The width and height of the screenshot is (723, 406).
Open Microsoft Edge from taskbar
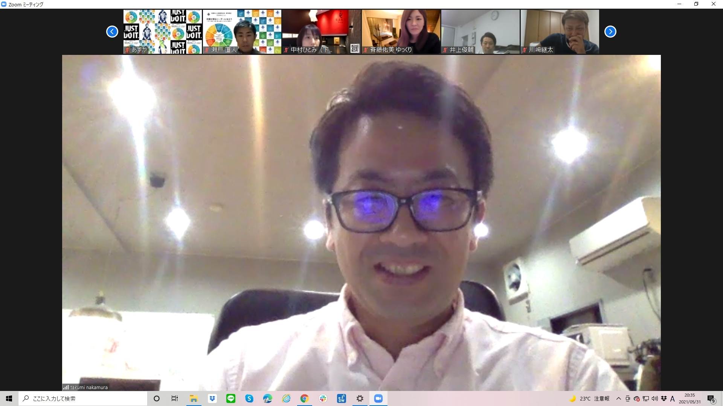pyautogui.click(x=267, y=398)
